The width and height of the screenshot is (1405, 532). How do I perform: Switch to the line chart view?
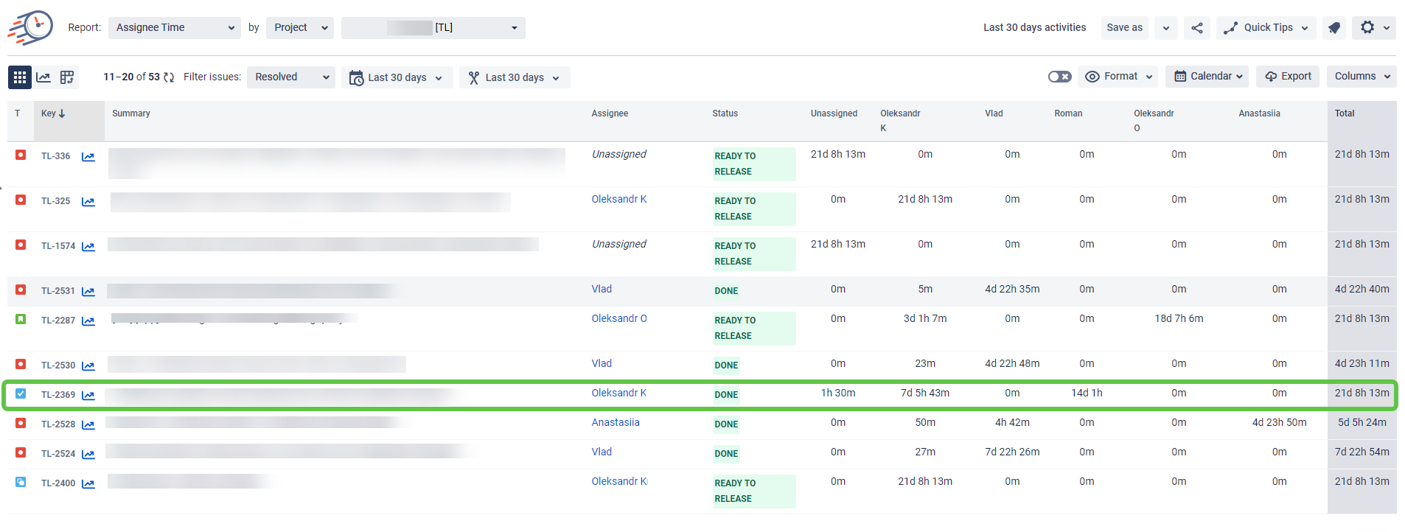[x=43, y=77]
